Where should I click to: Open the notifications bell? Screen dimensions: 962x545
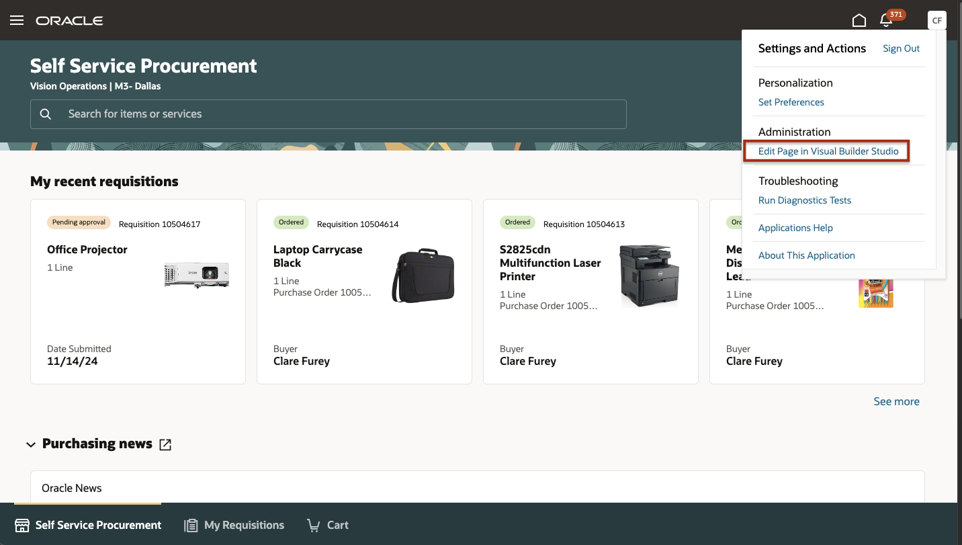tap(887, 20)
